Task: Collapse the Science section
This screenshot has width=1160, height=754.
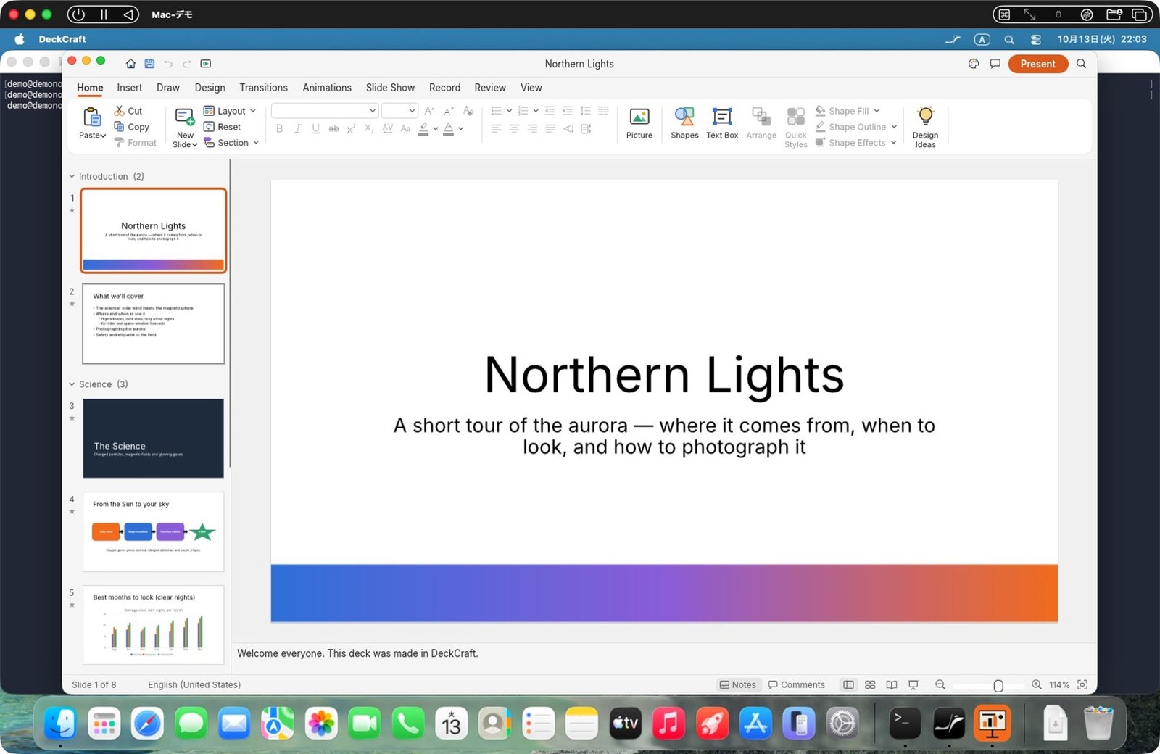Action: [x=72, y=384]
